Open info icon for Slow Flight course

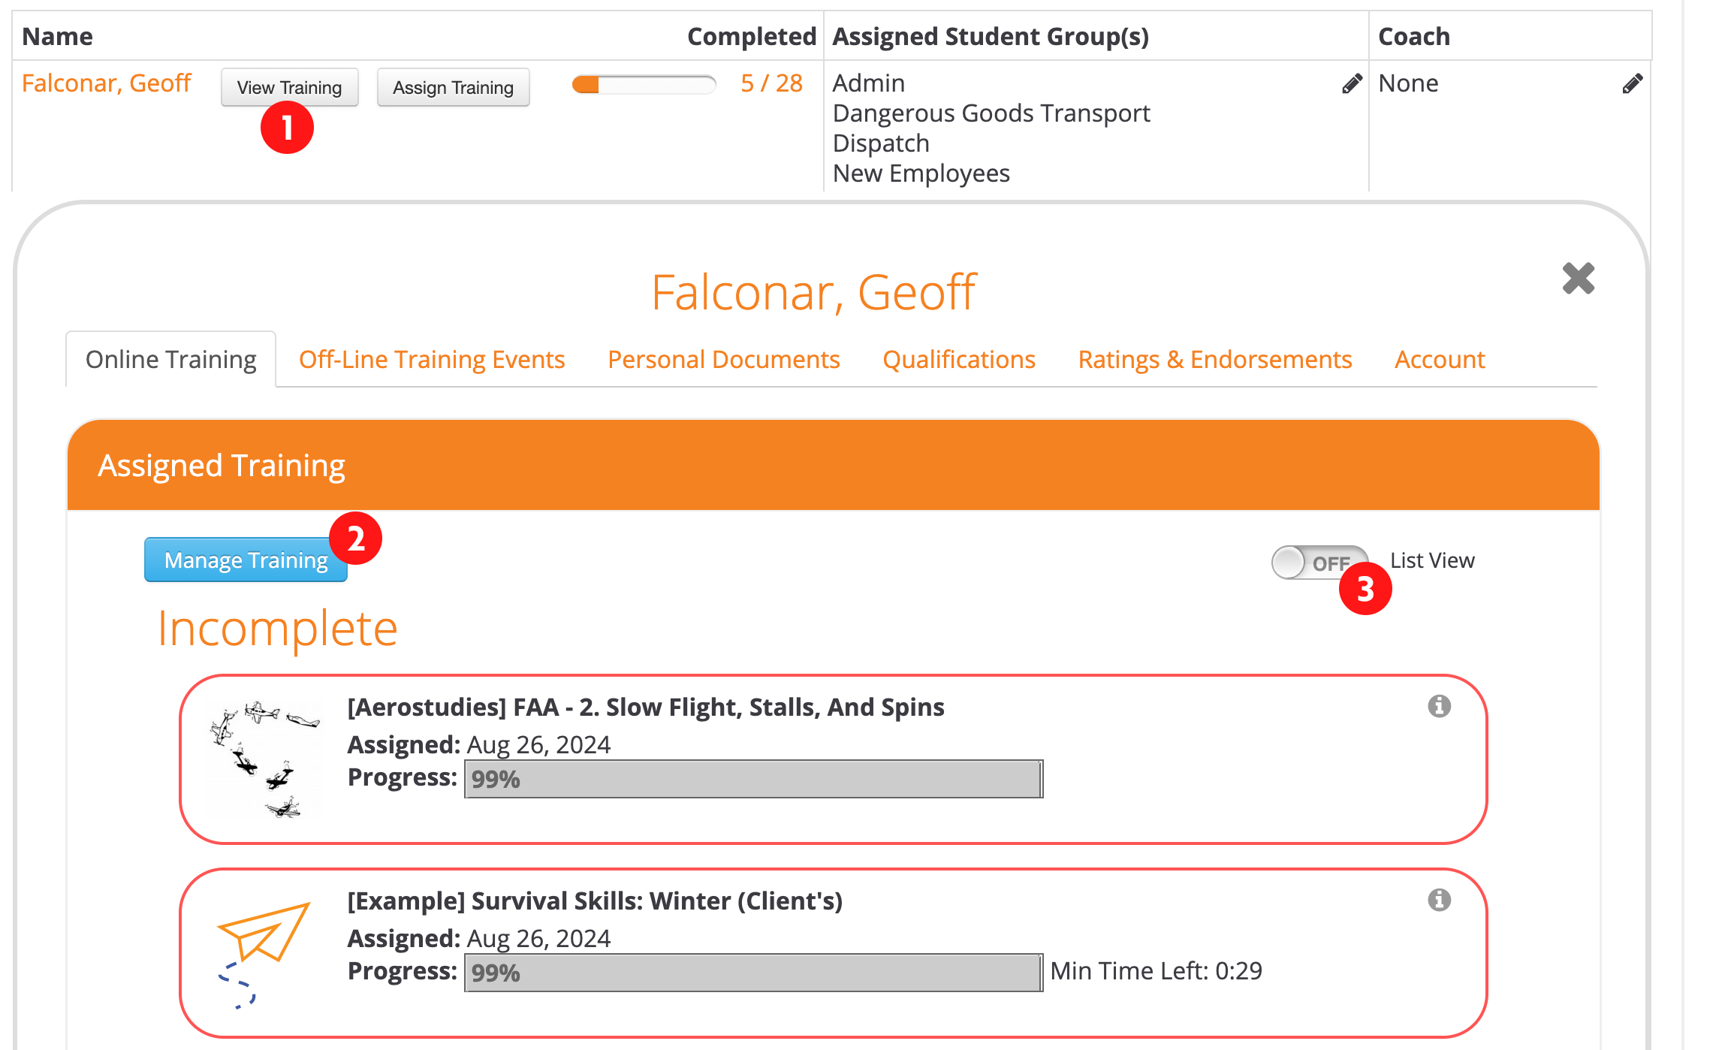(x=1439, y=706)
